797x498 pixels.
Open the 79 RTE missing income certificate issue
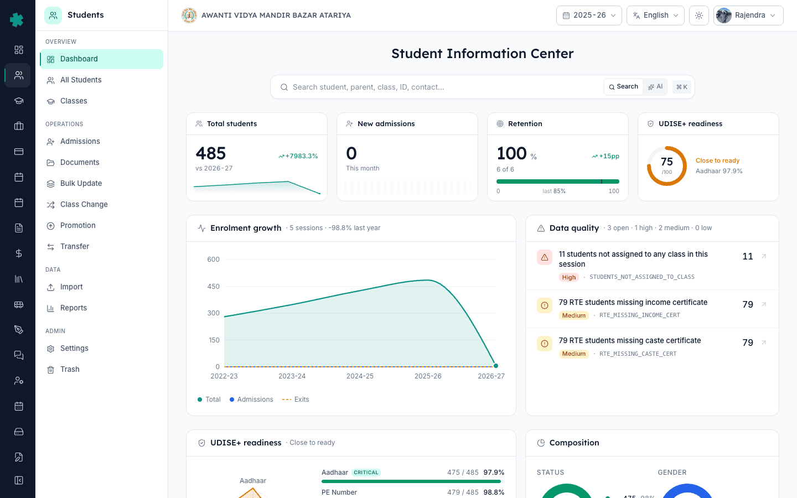pyautogui.click(x=652, y=309)
